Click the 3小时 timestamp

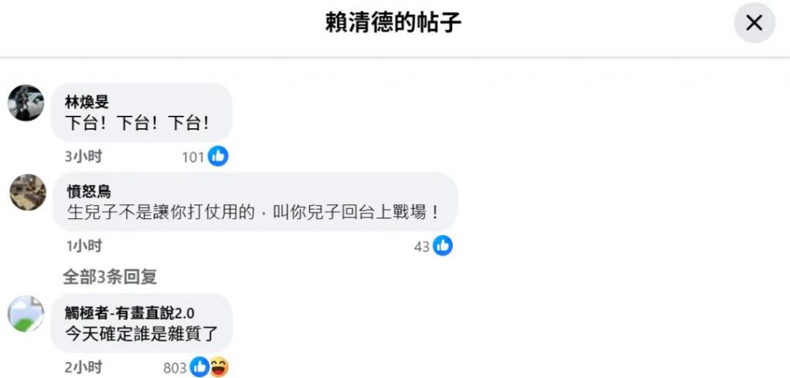point(83,157)
